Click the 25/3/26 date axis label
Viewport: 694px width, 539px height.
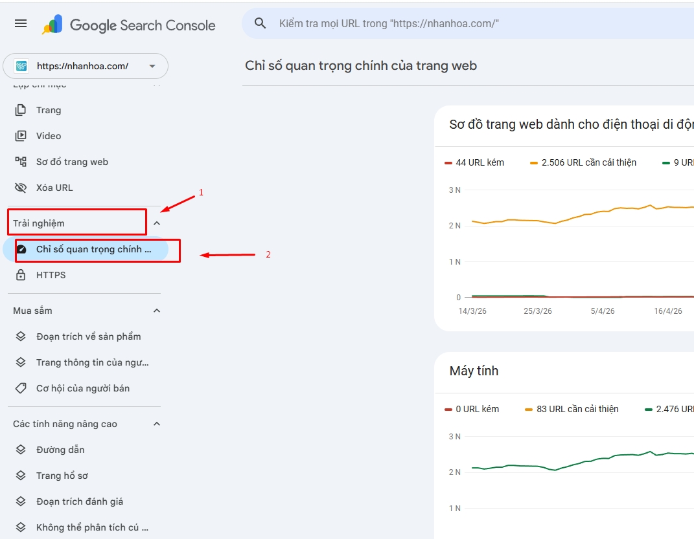[x=538, y=311]
